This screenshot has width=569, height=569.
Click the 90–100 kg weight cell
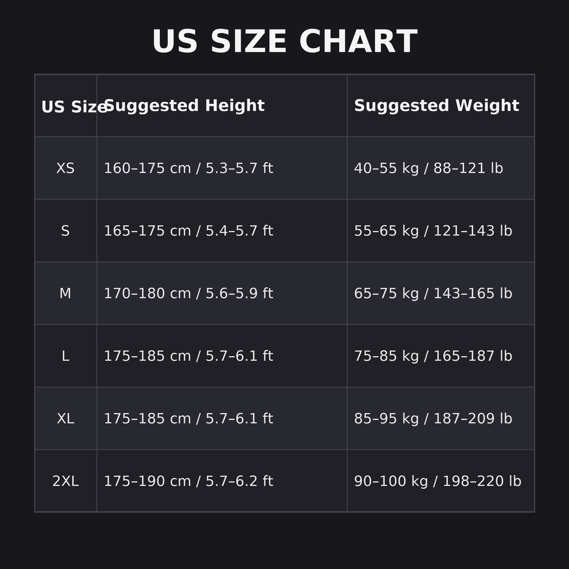point(438,481)
